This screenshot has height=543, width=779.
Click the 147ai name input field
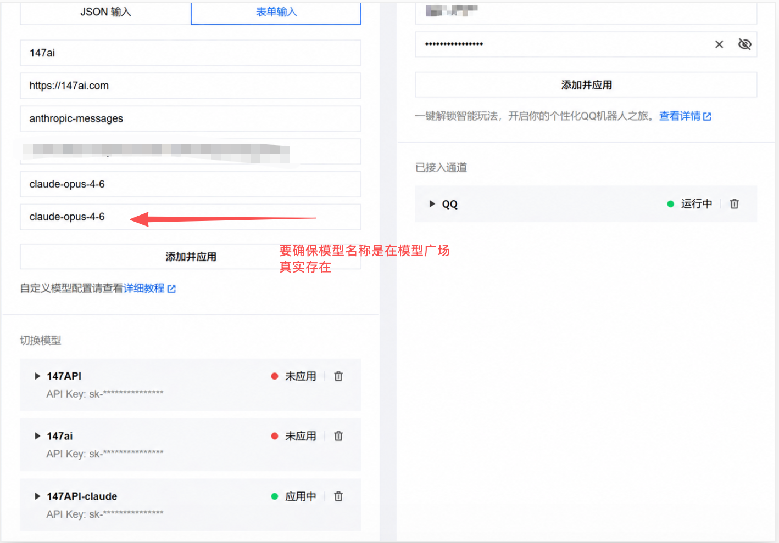point(191,53)
